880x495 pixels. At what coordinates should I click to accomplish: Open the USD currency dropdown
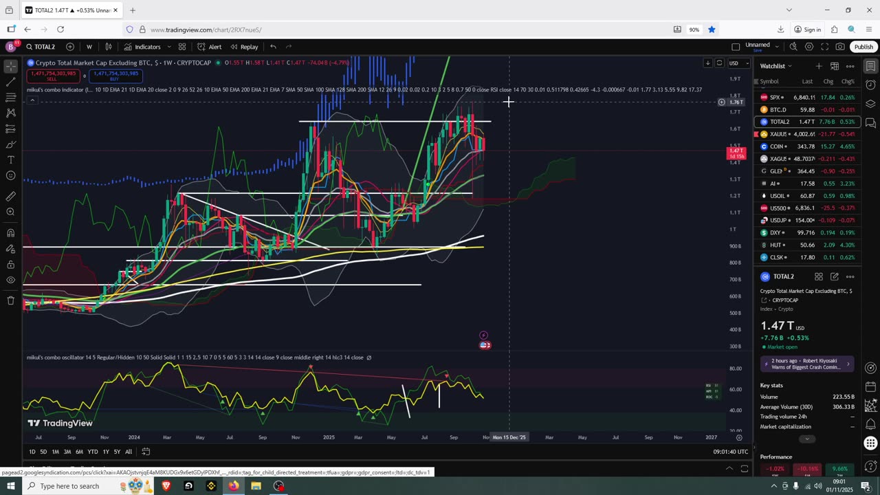tap(738, 63)
